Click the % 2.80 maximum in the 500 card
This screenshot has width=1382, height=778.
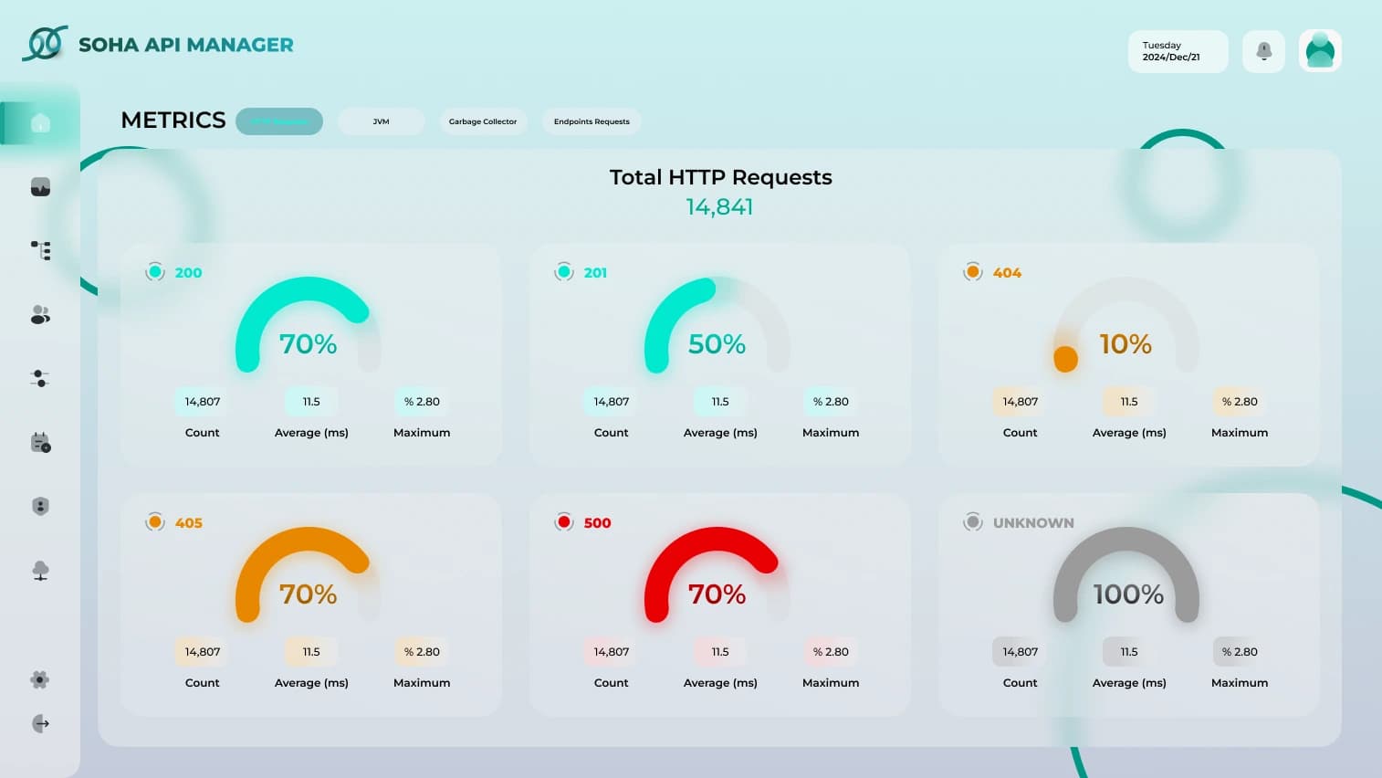[x=831, y=652]
